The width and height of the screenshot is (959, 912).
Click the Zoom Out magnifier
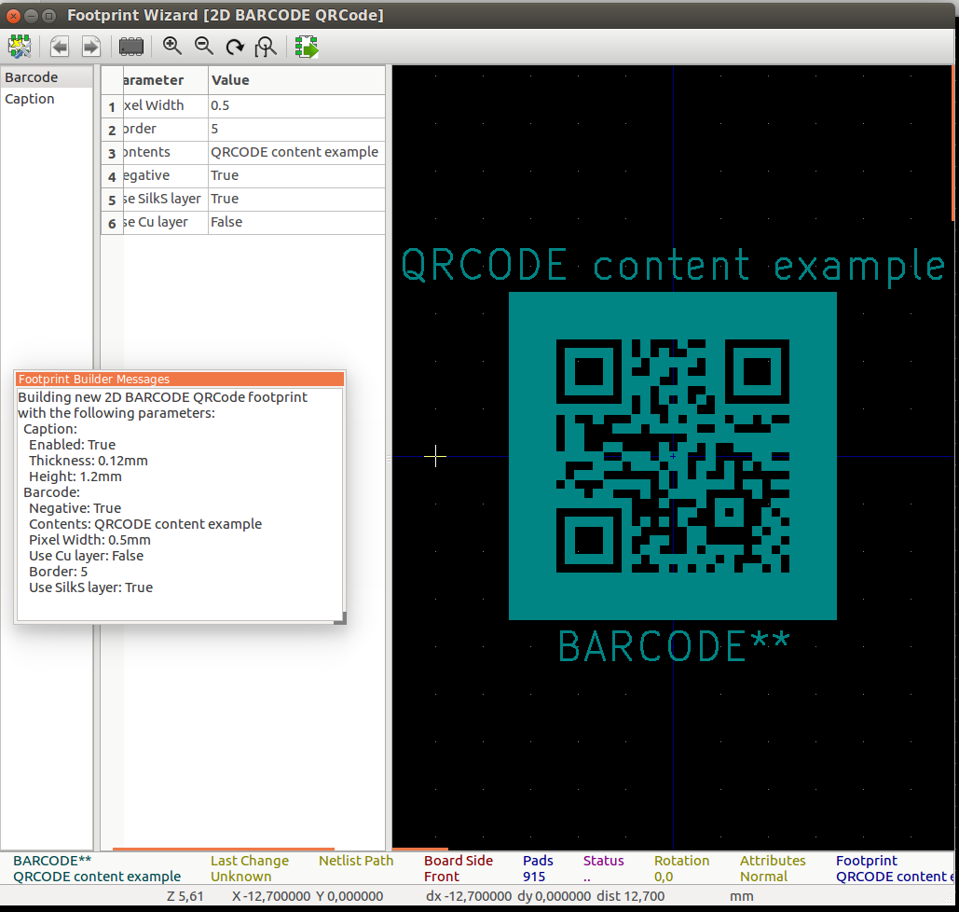pyautogui.click(x=204, y=46)
